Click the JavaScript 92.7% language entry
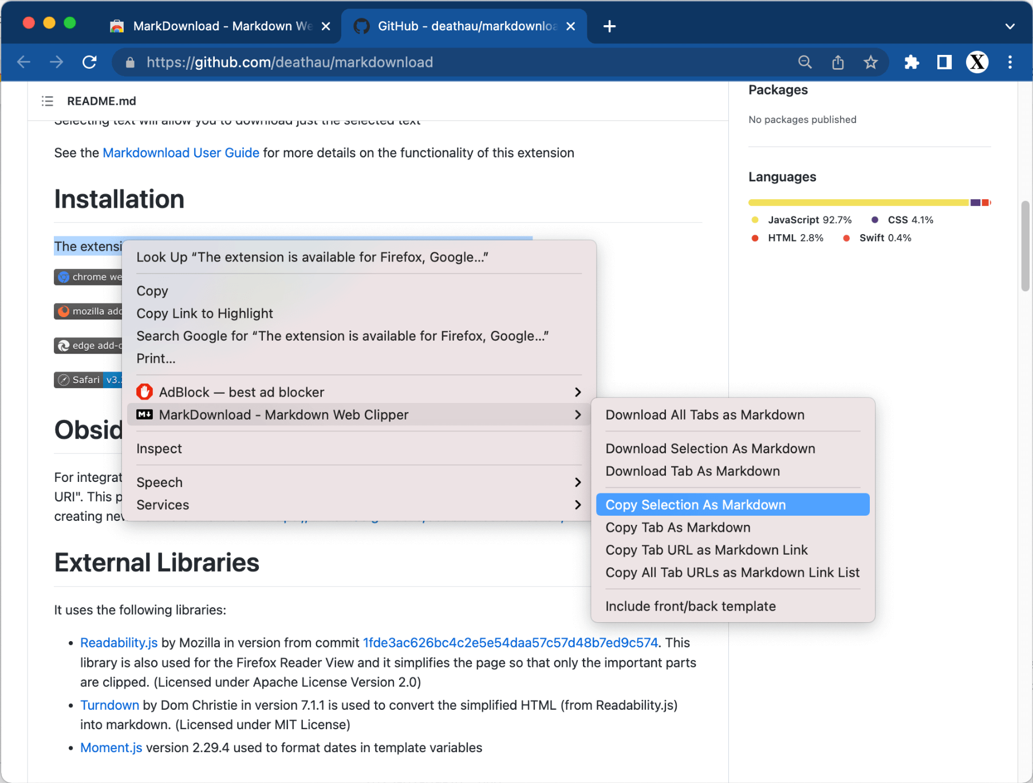The width and height of the screenshot is (1033, 783). pos(802,220)
